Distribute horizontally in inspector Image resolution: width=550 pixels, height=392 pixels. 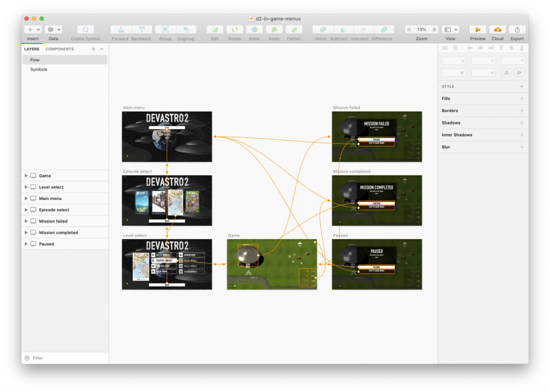(x=445, y=48)
